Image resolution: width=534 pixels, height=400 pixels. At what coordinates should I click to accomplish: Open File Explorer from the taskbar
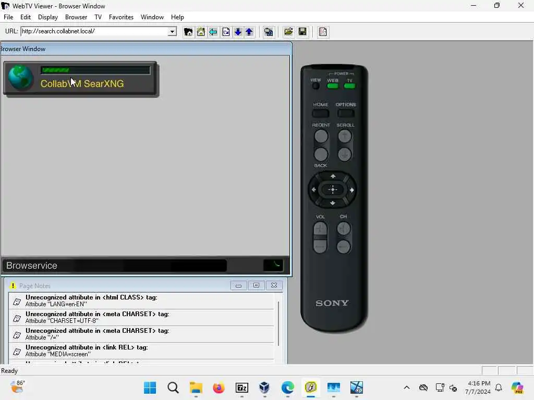(196, 387)
